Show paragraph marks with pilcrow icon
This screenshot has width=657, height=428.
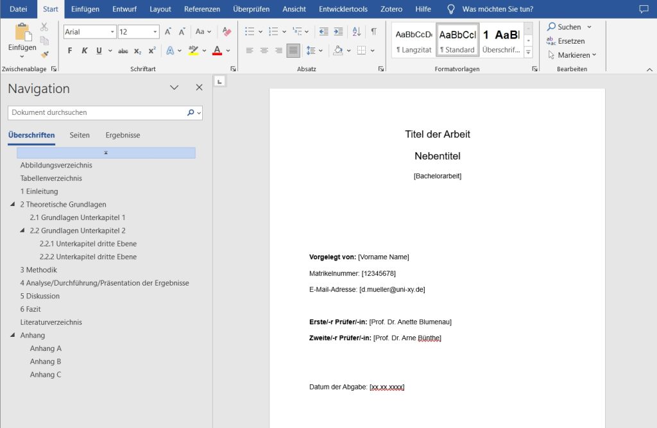click(x=373, y=31)
